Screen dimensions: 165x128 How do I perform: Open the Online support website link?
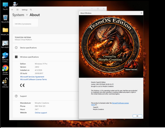point(41,113)
